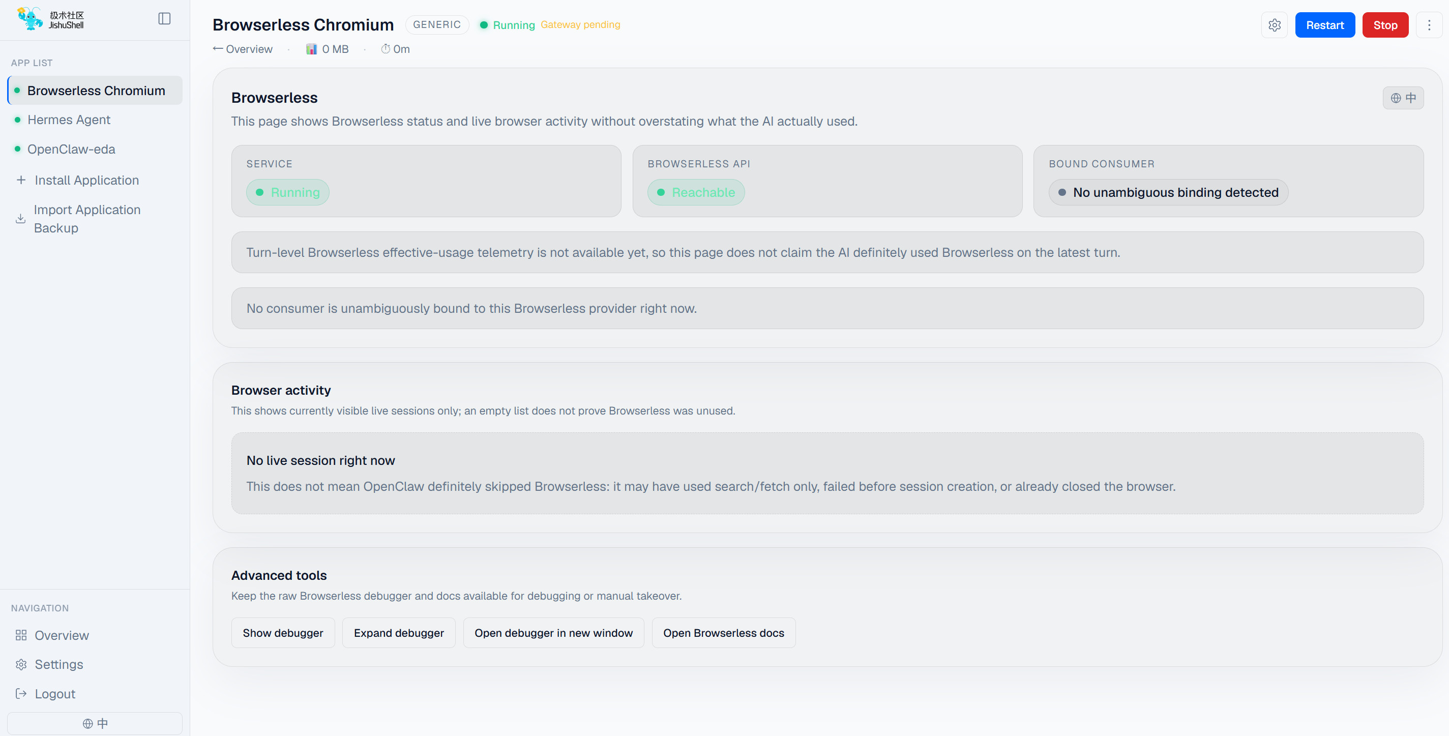Click the No unambiguous binding detected badge
The image size is (1449, 736).
click(x=1168, y=192)
